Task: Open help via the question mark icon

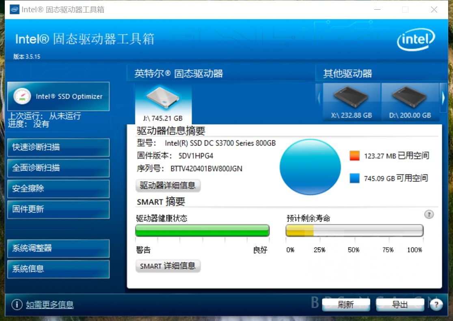Action: click(x=436, y=304)
